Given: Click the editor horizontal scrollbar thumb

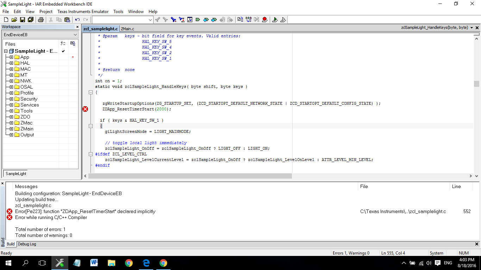Looking at the screenshot, I should tap(190, 176).
